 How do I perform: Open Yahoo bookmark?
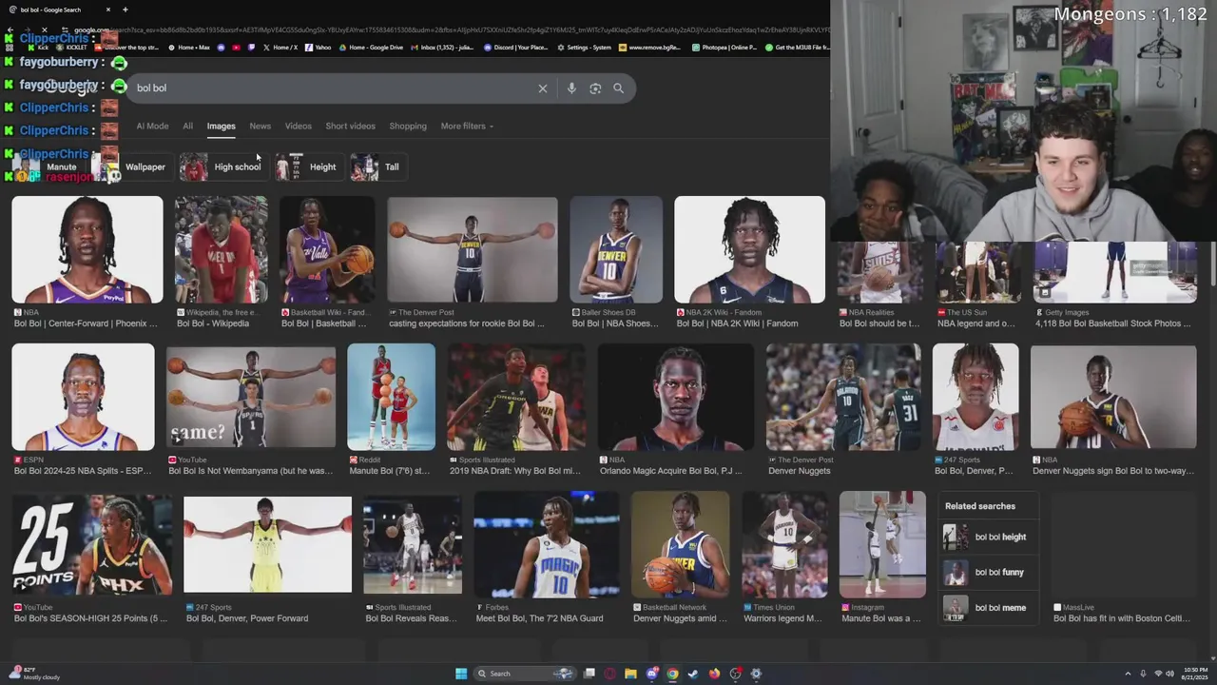tap(319, 48)
